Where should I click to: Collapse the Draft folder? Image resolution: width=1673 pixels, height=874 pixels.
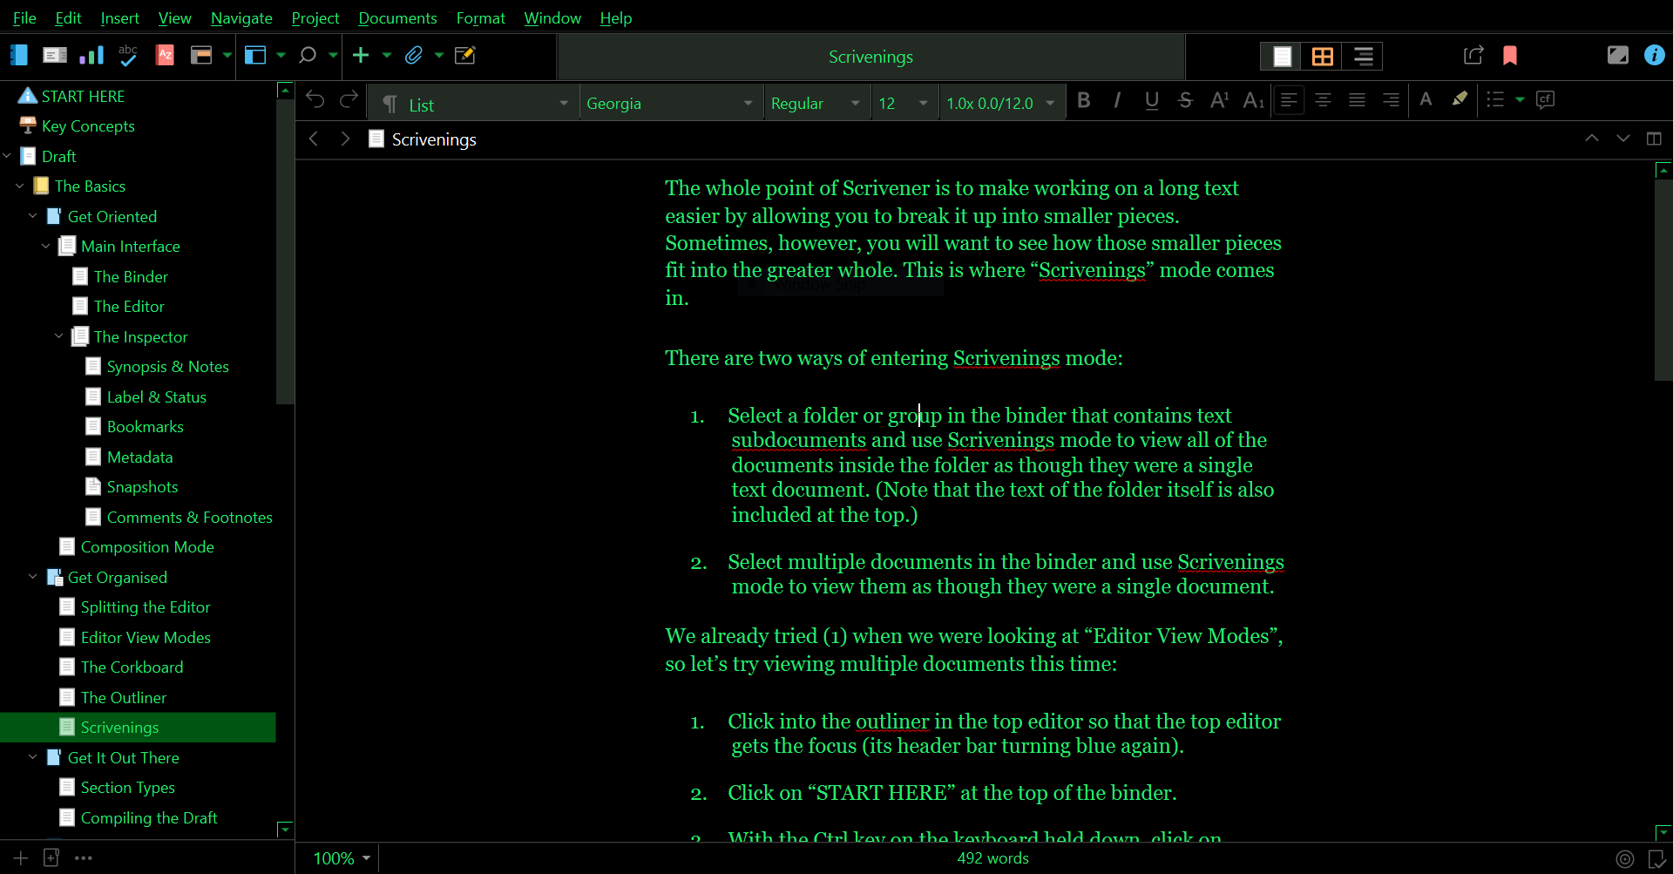pos(7,156)
